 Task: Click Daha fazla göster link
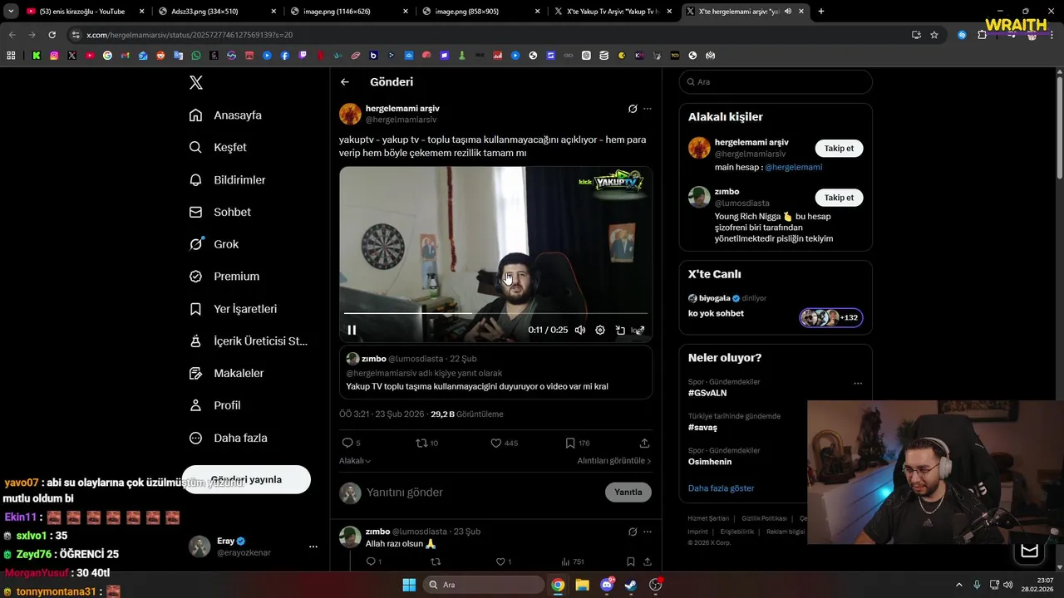click(721, 488)
